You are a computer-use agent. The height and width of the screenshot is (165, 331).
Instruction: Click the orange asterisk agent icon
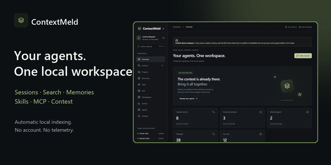[x=275, y=77]
